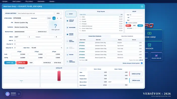This screenshot has height=99, width=177.
Task: Close the Stok Kartı Girişi dialog
Action: pos(142,6)
